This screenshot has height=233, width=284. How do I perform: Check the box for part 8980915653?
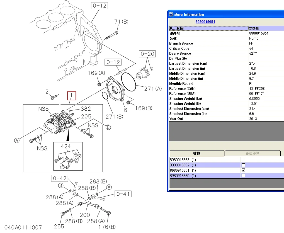click(243, 160)
